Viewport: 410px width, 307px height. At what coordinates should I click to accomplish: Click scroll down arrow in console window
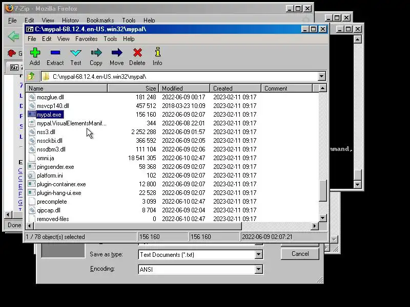pos(357,185)
